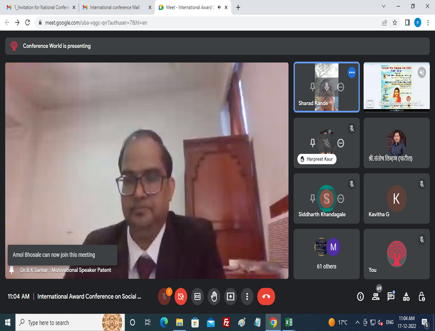435x331 pixels.
Task: Open host controls lock icon
Action: coord(421,297)
